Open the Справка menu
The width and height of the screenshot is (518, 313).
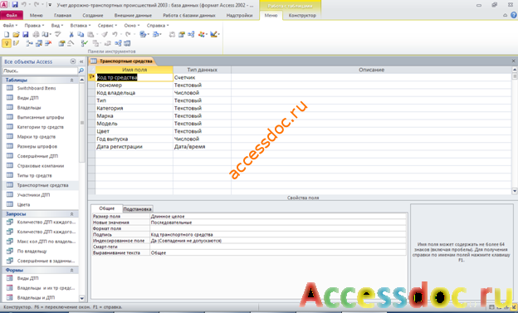(x=158, y=26)
